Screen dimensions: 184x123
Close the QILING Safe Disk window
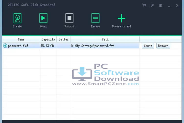[x=177, y=6]
